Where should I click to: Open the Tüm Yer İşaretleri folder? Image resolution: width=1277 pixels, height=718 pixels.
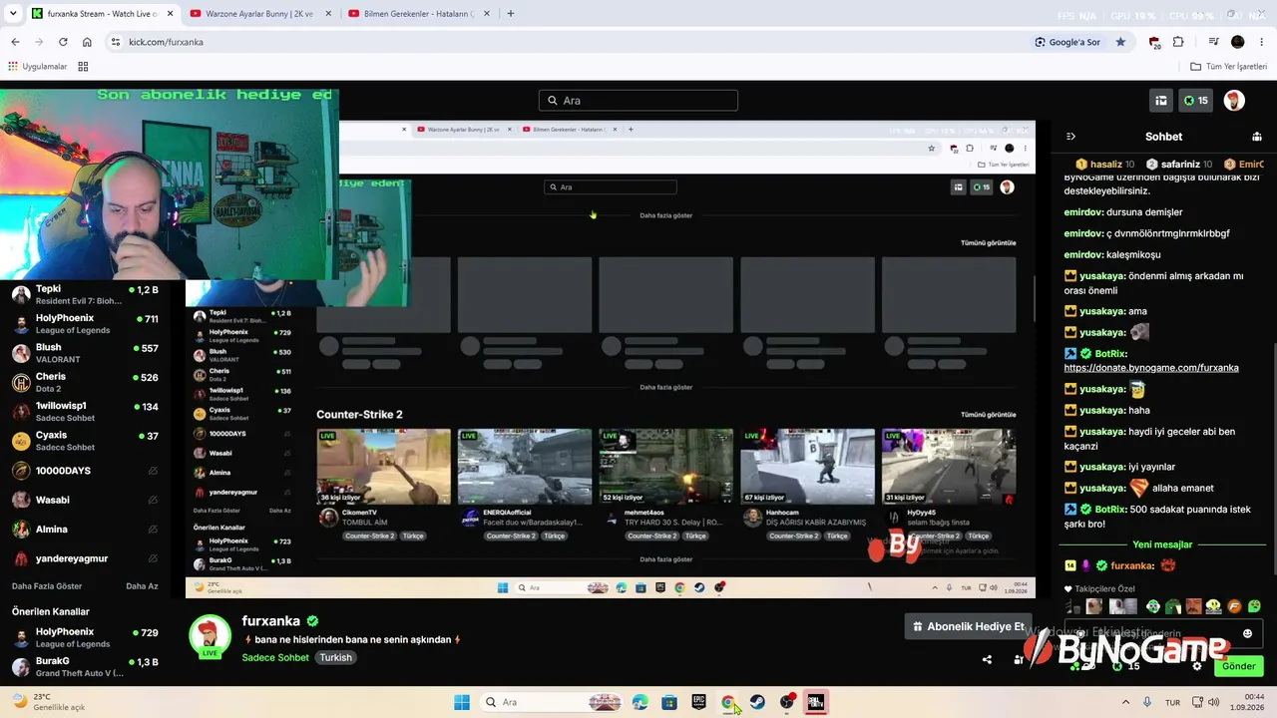click(x=1229, y=67)
